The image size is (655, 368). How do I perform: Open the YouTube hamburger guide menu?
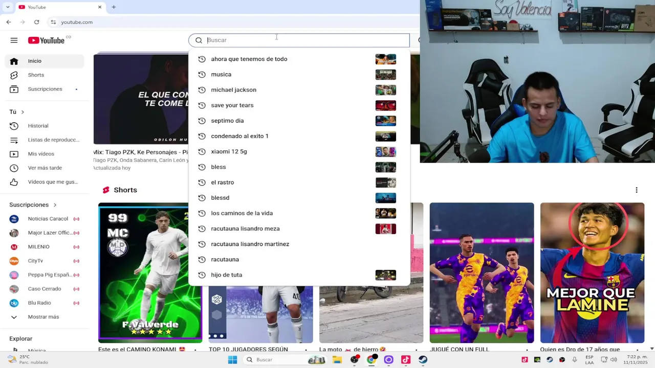coord(14,40)
